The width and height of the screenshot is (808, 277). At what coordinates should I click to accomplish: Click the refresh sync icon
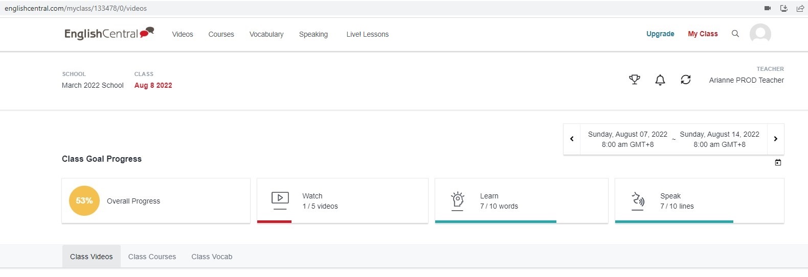tap(686, 80)
